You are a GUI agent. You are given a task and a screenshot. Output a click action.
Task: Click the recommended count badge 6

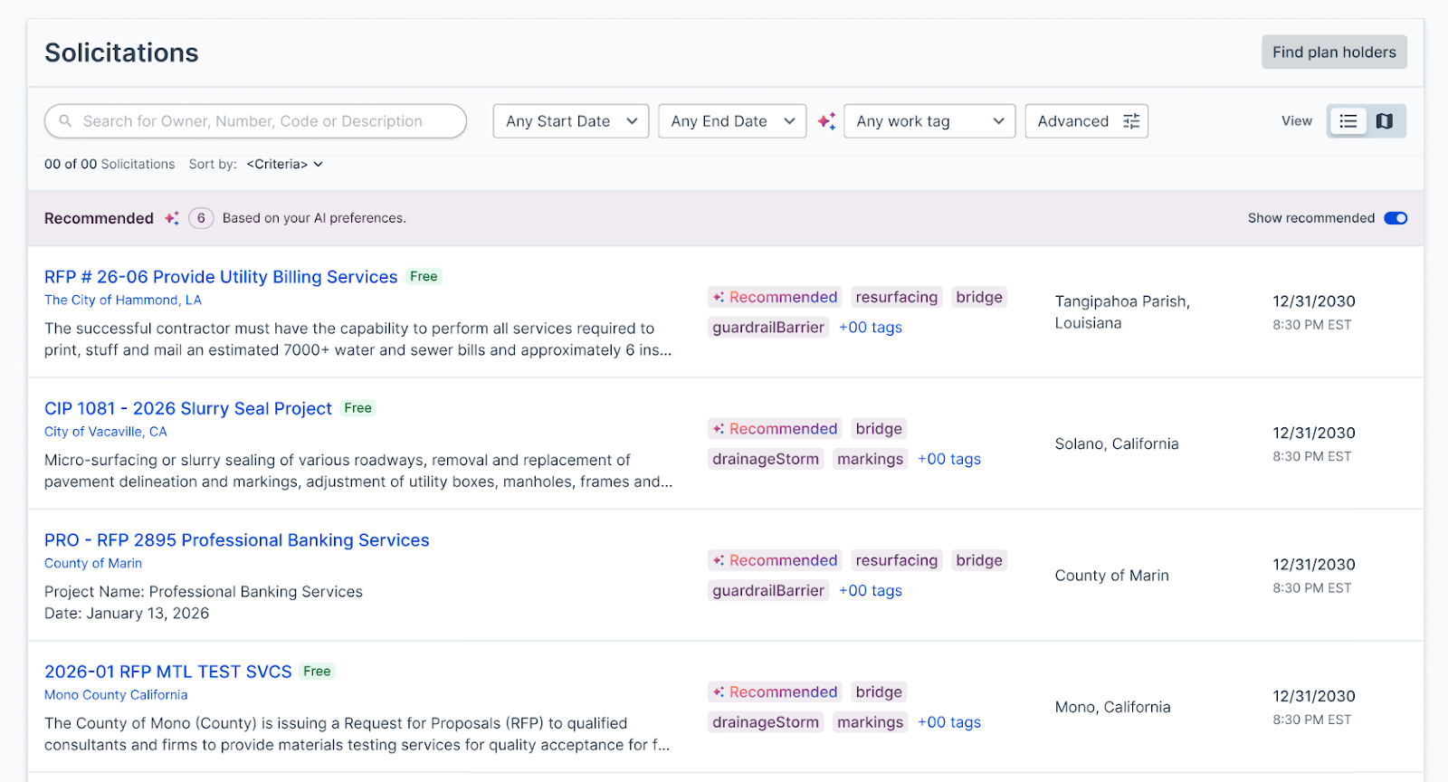(x=201, y=218)
